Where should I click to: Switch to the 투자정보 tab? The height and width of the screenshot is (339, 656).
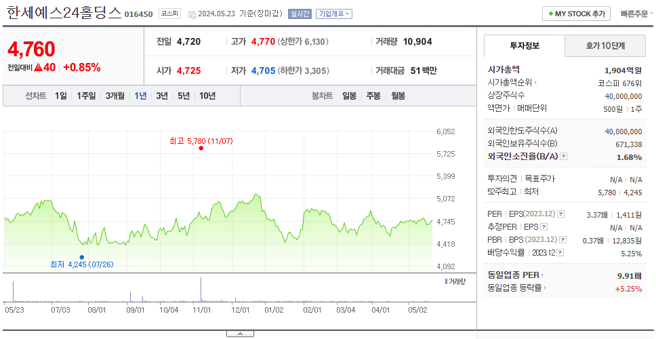pos(525,45)
